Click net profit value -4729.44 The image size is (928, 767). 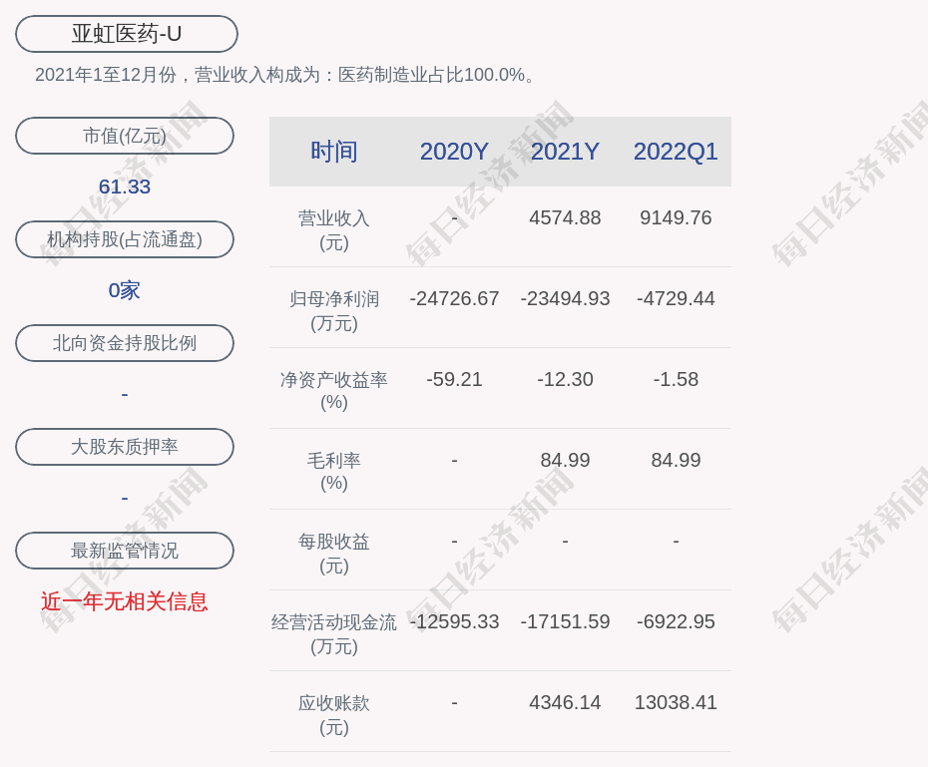(676, 298)
